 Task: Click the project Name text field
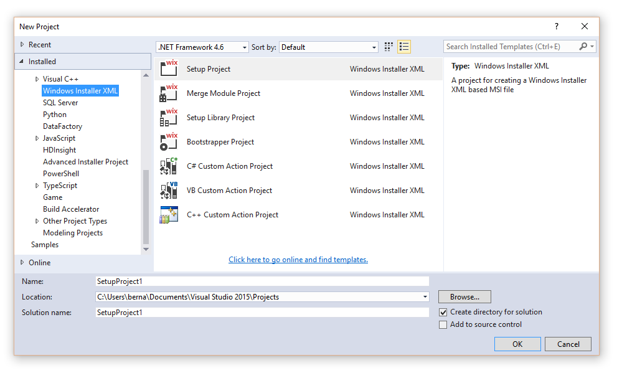262,281
